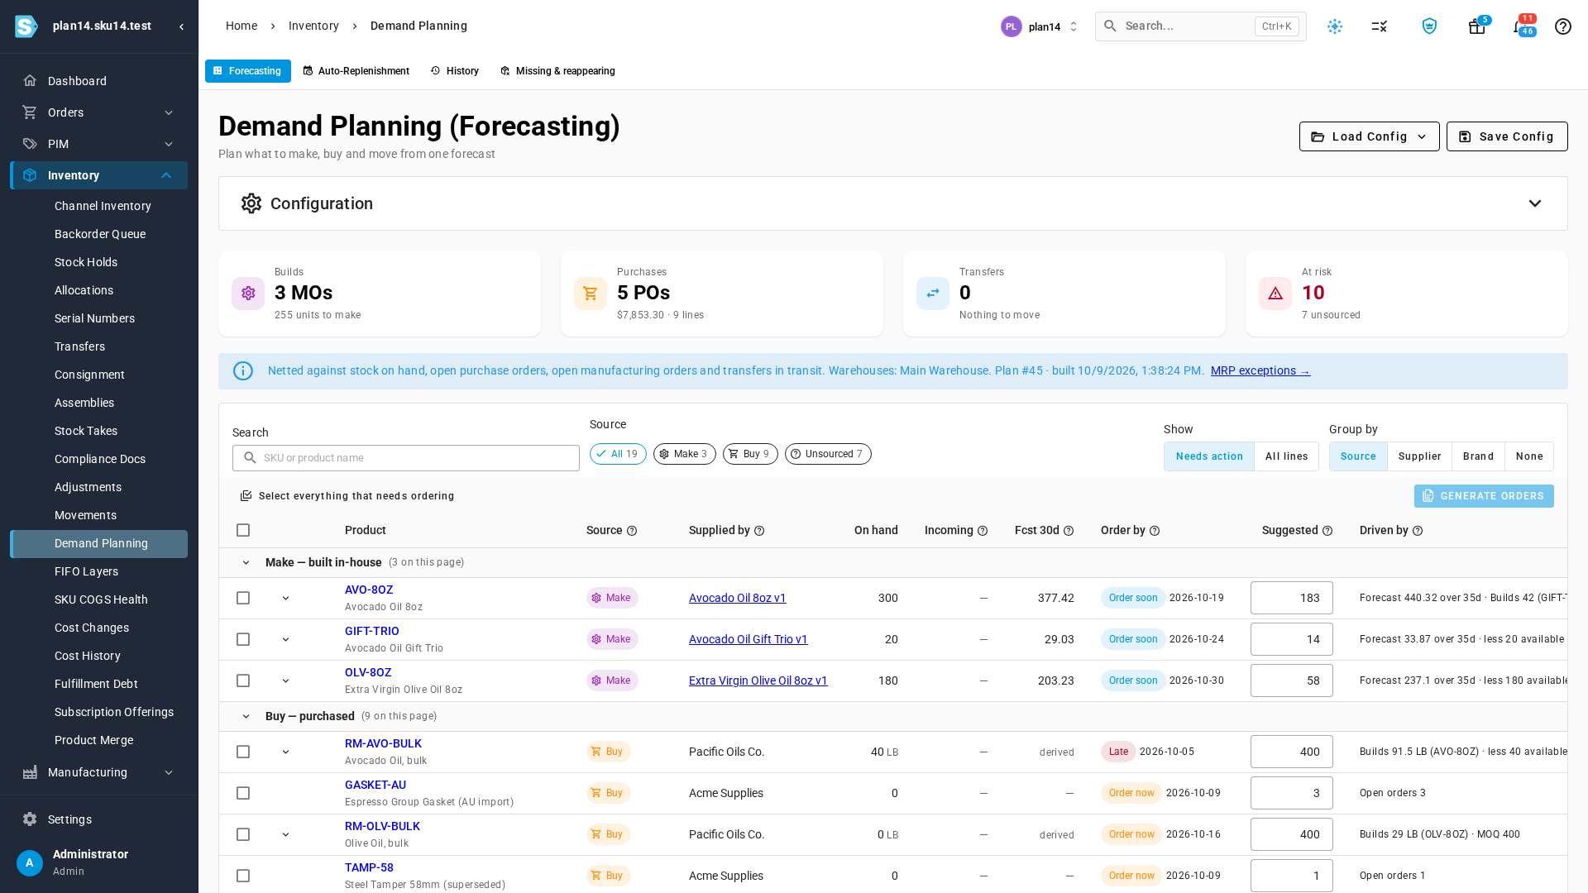Open the gift box icon in header
Screen dimensions: 1588x893
pyautogui.click(x=1476, y=26)
